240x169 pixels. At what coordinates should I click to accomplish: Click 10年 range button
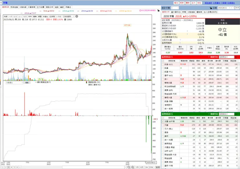click(x=151, y=167)
